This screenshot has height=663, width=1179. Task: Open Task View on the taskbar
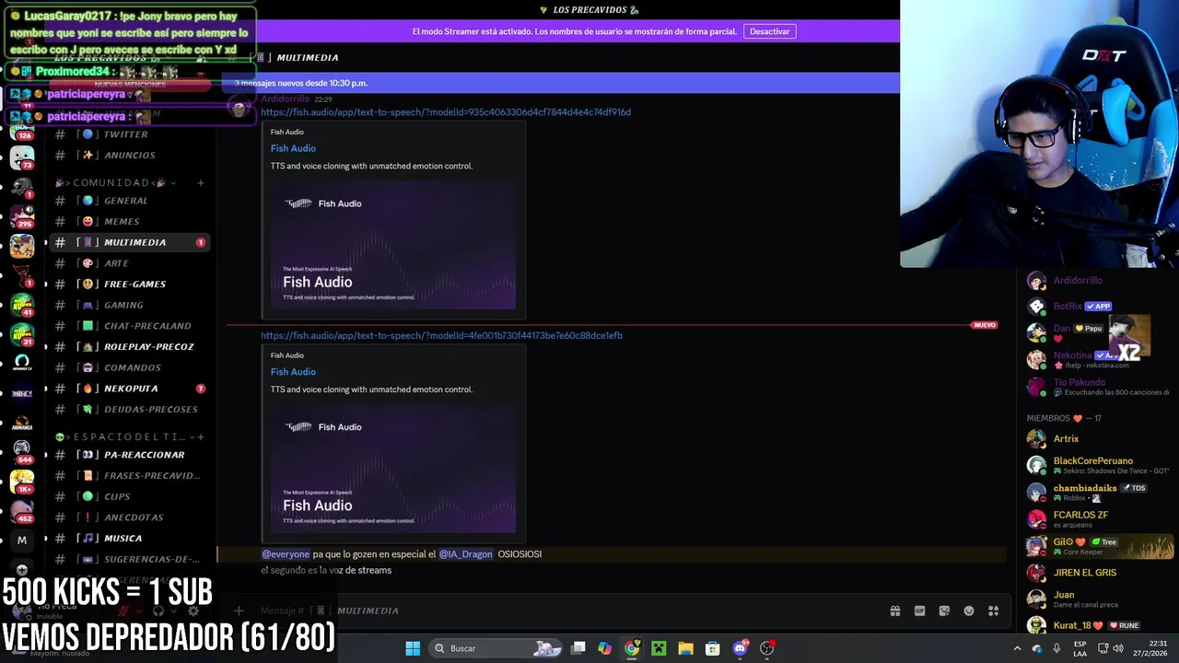[x=578, y=648]
